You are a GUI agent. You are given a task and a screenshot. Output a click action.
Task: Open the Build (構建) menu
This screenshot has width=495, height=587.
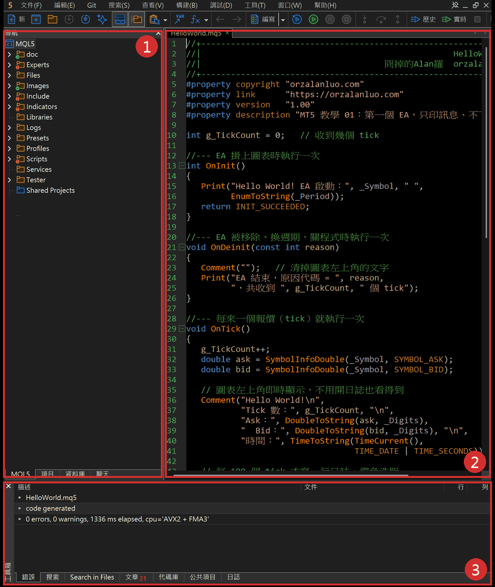[187, 5]
